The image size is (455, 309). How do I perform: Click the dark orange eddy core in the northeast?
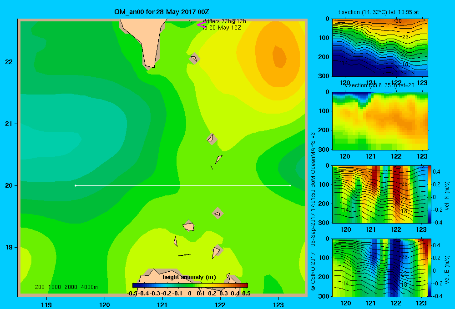pos(279,57)
